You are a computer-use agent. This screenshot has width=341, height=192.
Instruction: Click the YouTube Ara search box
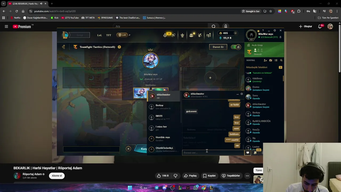(161, 26)
